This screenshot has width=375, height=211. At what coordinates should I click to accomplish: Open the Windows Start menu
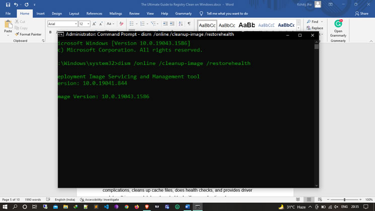(x=5, y=207)
